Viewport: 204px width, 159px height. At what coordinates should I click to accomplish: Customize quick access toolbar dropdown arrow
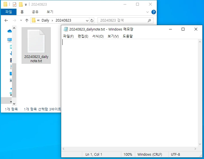click(x=26, y=5)
